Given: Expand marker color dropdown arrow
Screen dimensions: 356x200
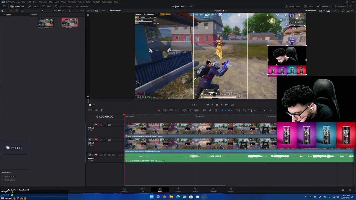Looking at the screenshot, I should (232, 110).
